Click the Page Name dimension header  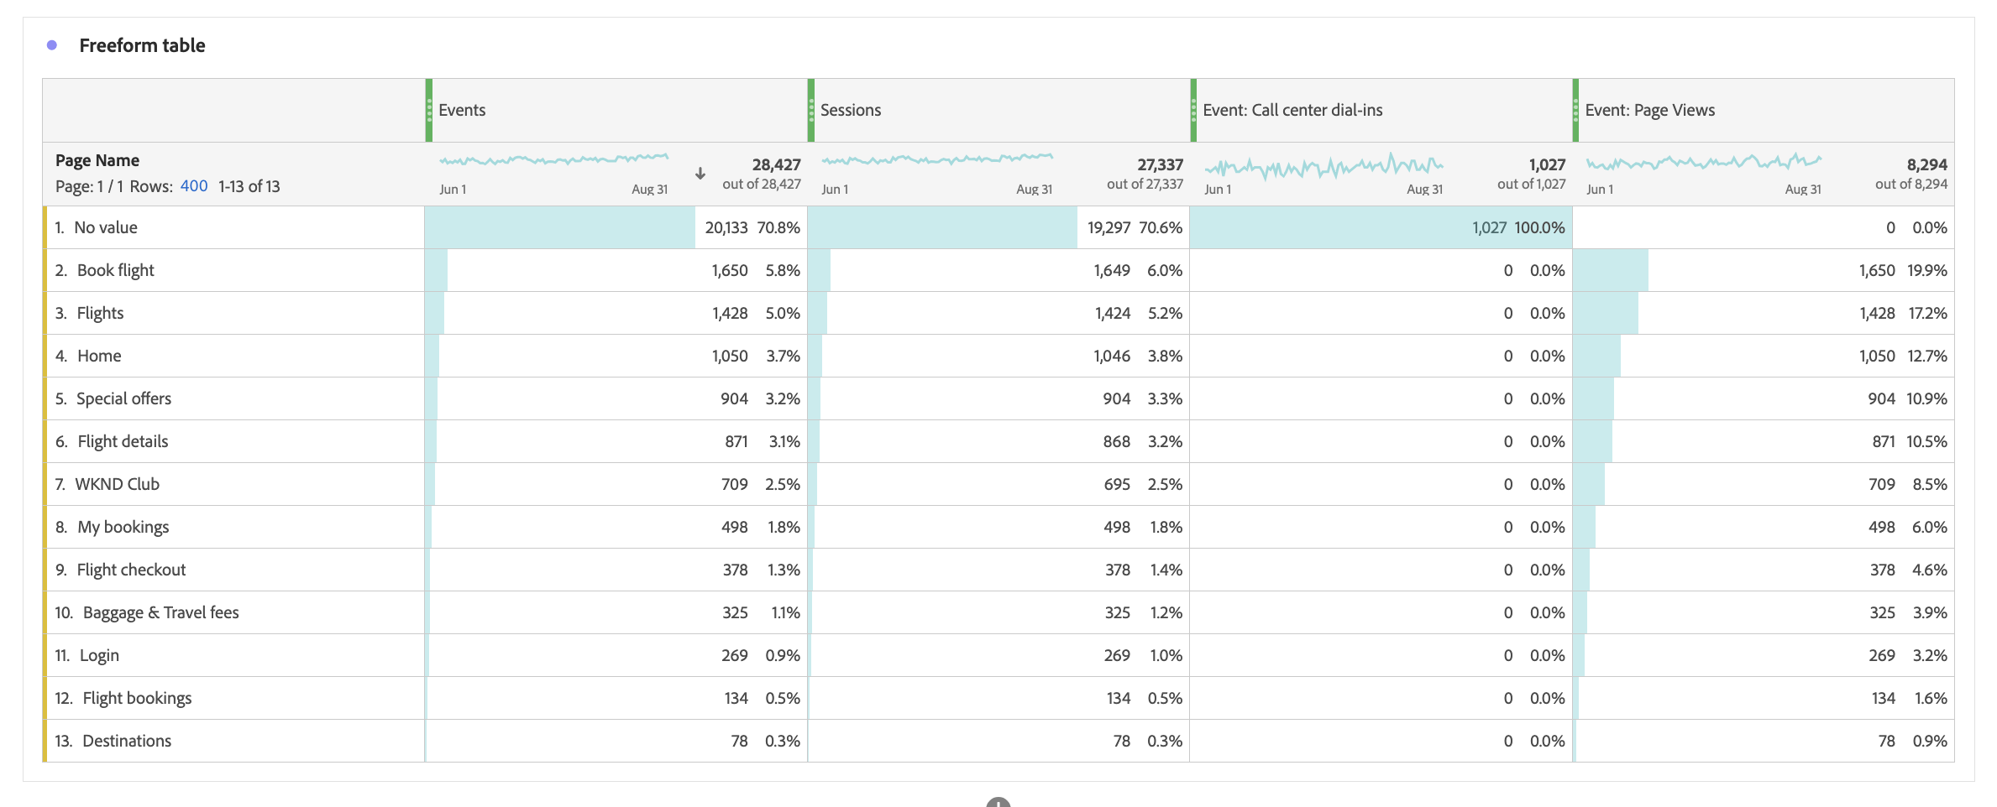97,160
